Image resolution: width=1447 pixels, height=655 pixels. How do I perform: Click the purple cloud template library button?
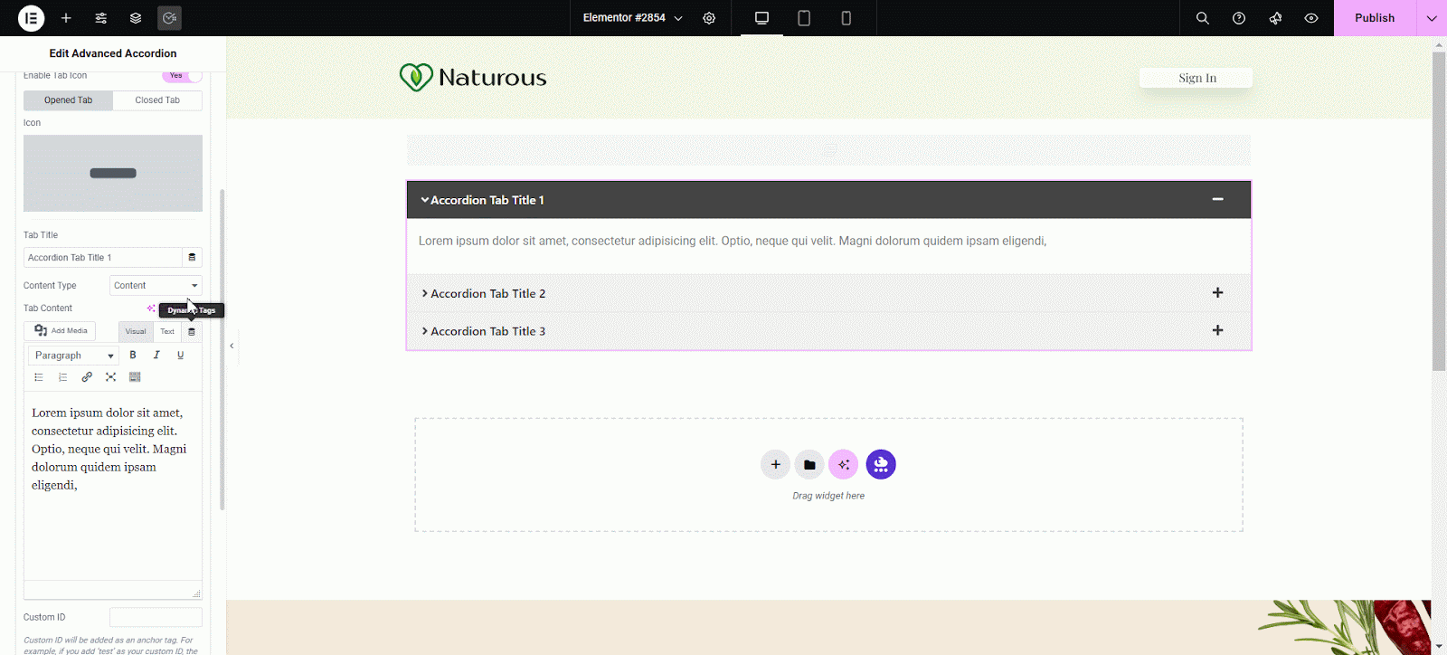[x=880, y=464]
